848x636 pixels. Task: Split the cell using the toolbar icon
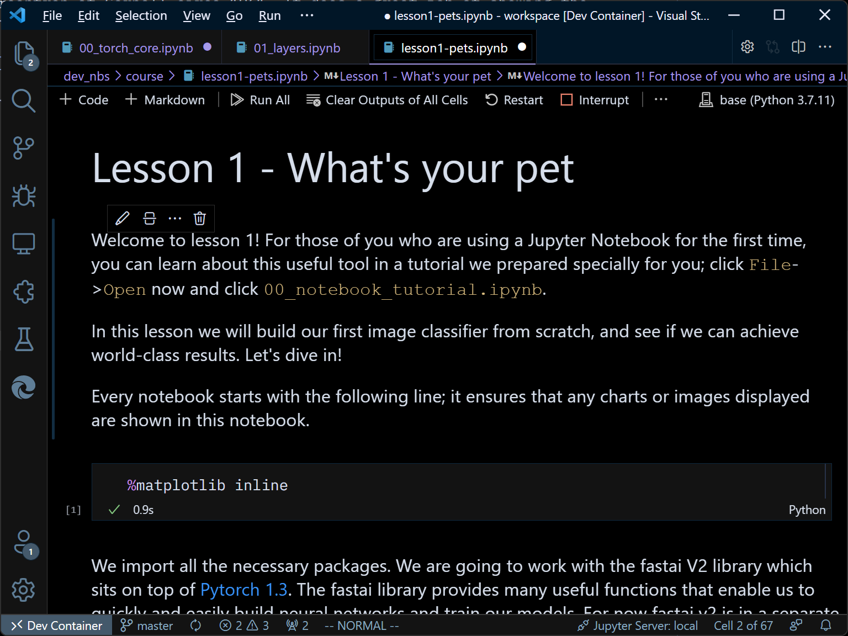pyautogui.click(x=149, y=219)
